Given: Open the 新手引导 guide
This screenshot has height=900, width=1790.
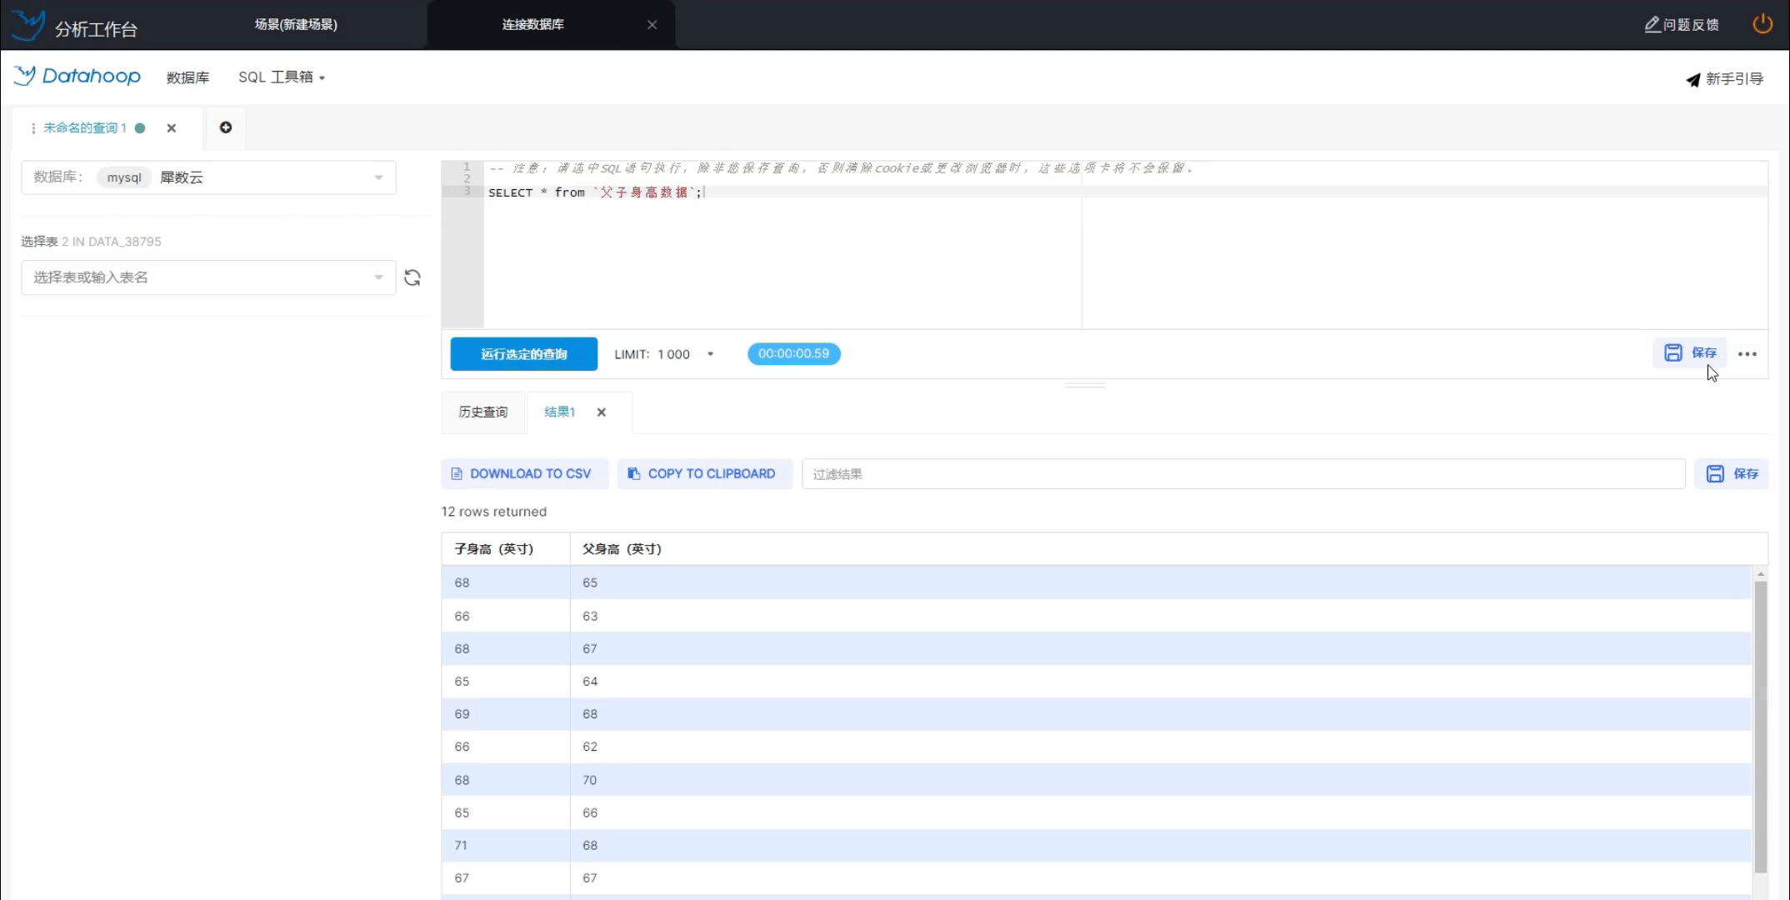Looking at the screenshot, I should pyautogui.click(x=1724, y=79).
